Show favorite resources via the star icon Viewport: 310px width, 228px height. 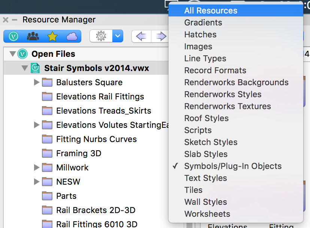click(x=52, y=36)
